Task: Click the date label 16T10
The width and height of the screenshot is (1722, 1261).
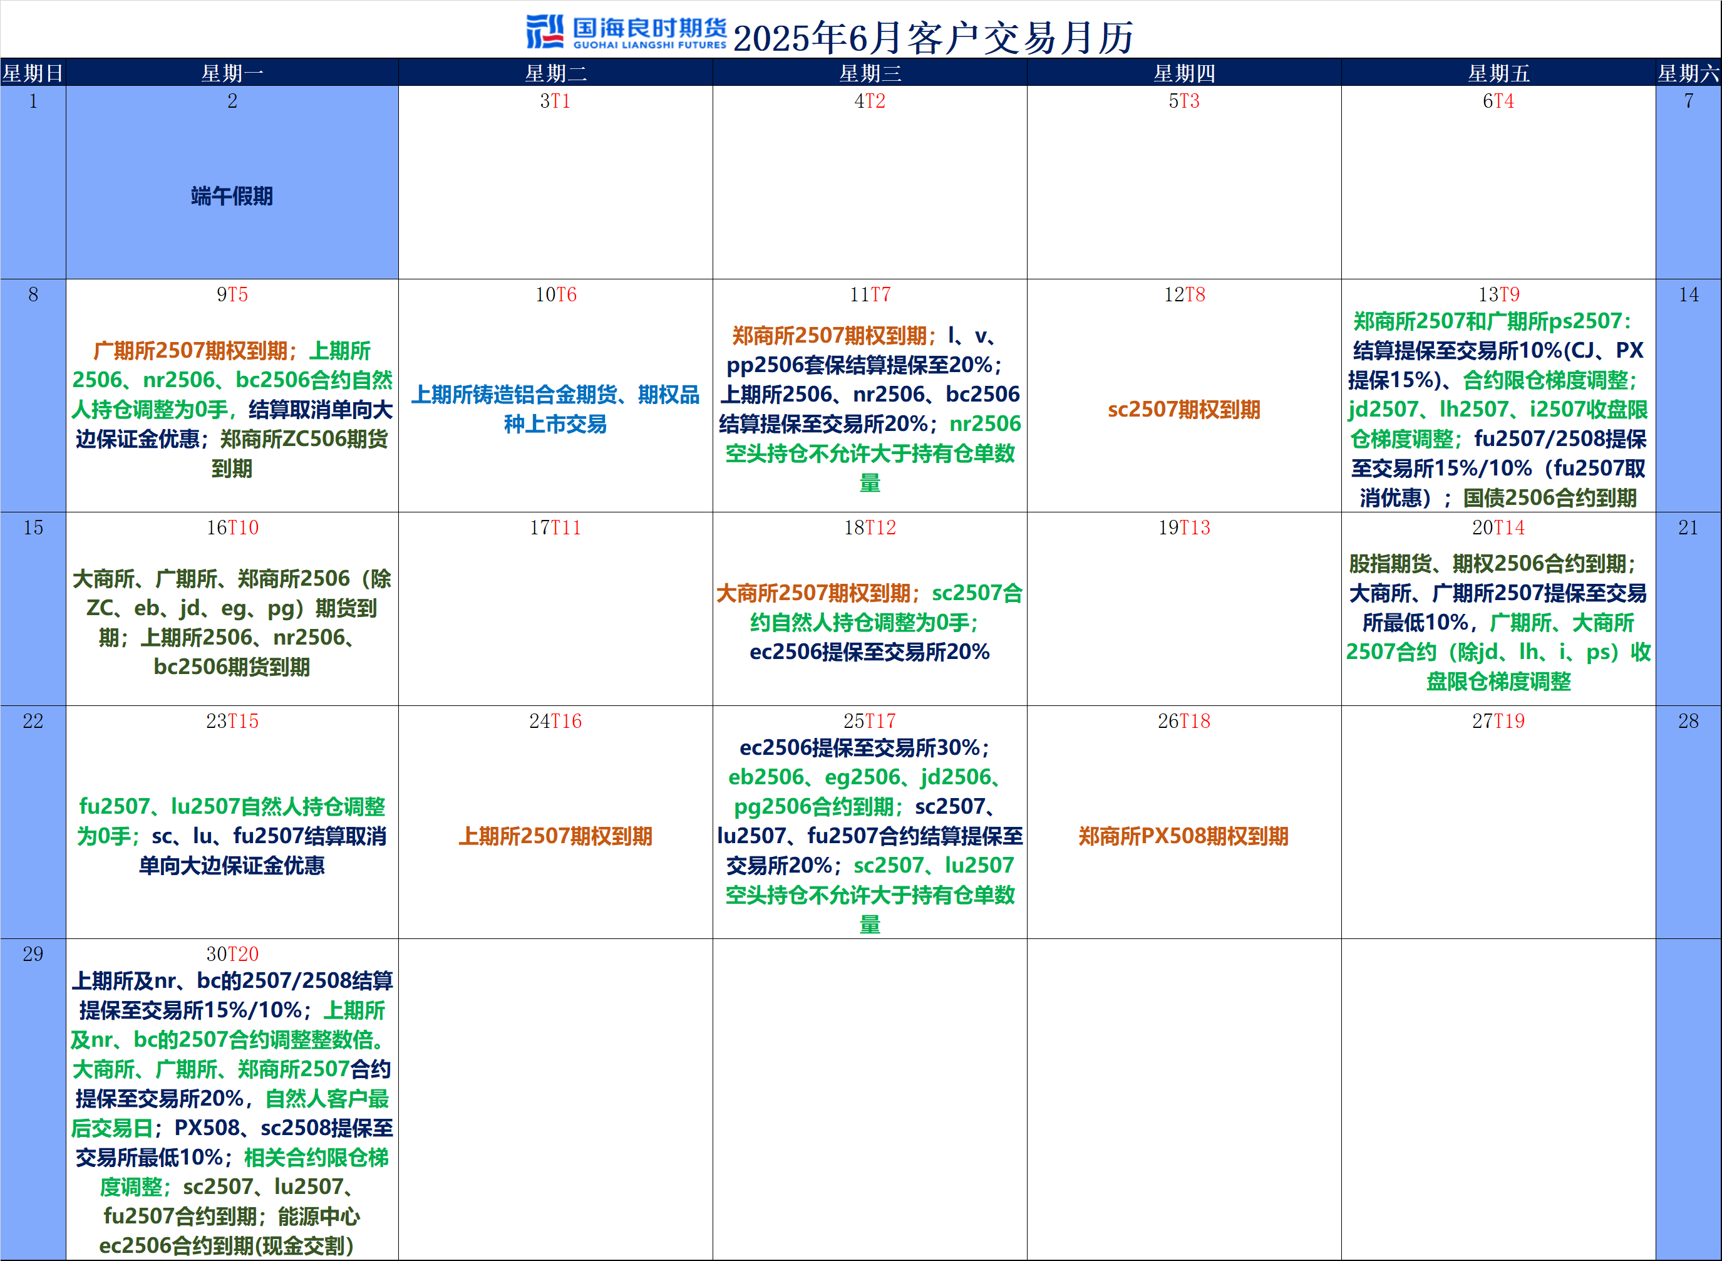Action: [232, 527]
